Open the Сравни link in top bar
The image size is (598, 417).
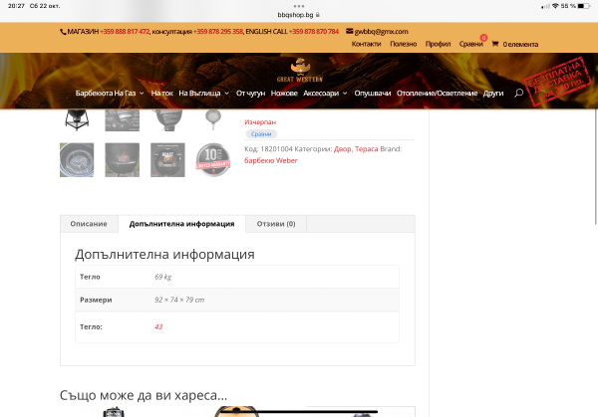(x=471, y=44)
